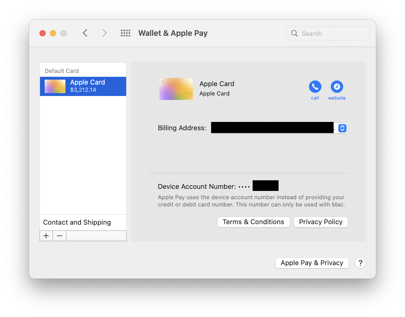Click the large Apple Card thumbnail
The width and height of the screenshot is (405, 317).
176,89
